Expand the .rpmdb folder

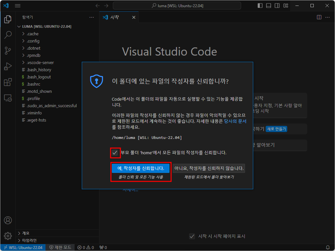57,56
